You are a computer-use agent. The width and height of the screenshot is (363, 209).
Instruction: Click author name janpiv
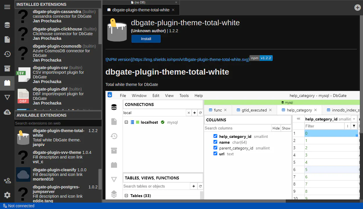39,145
